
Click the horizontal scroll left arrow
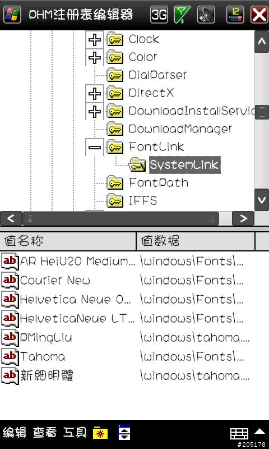click(11, 219)
